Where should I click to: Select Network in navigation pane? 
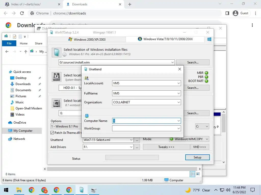pos(19,139)
